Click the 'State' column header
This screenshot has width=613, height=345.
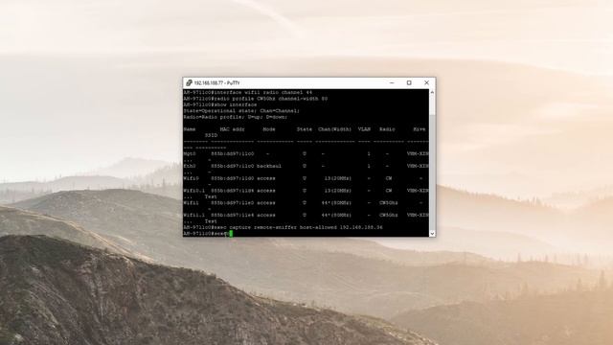click(305, 129)
